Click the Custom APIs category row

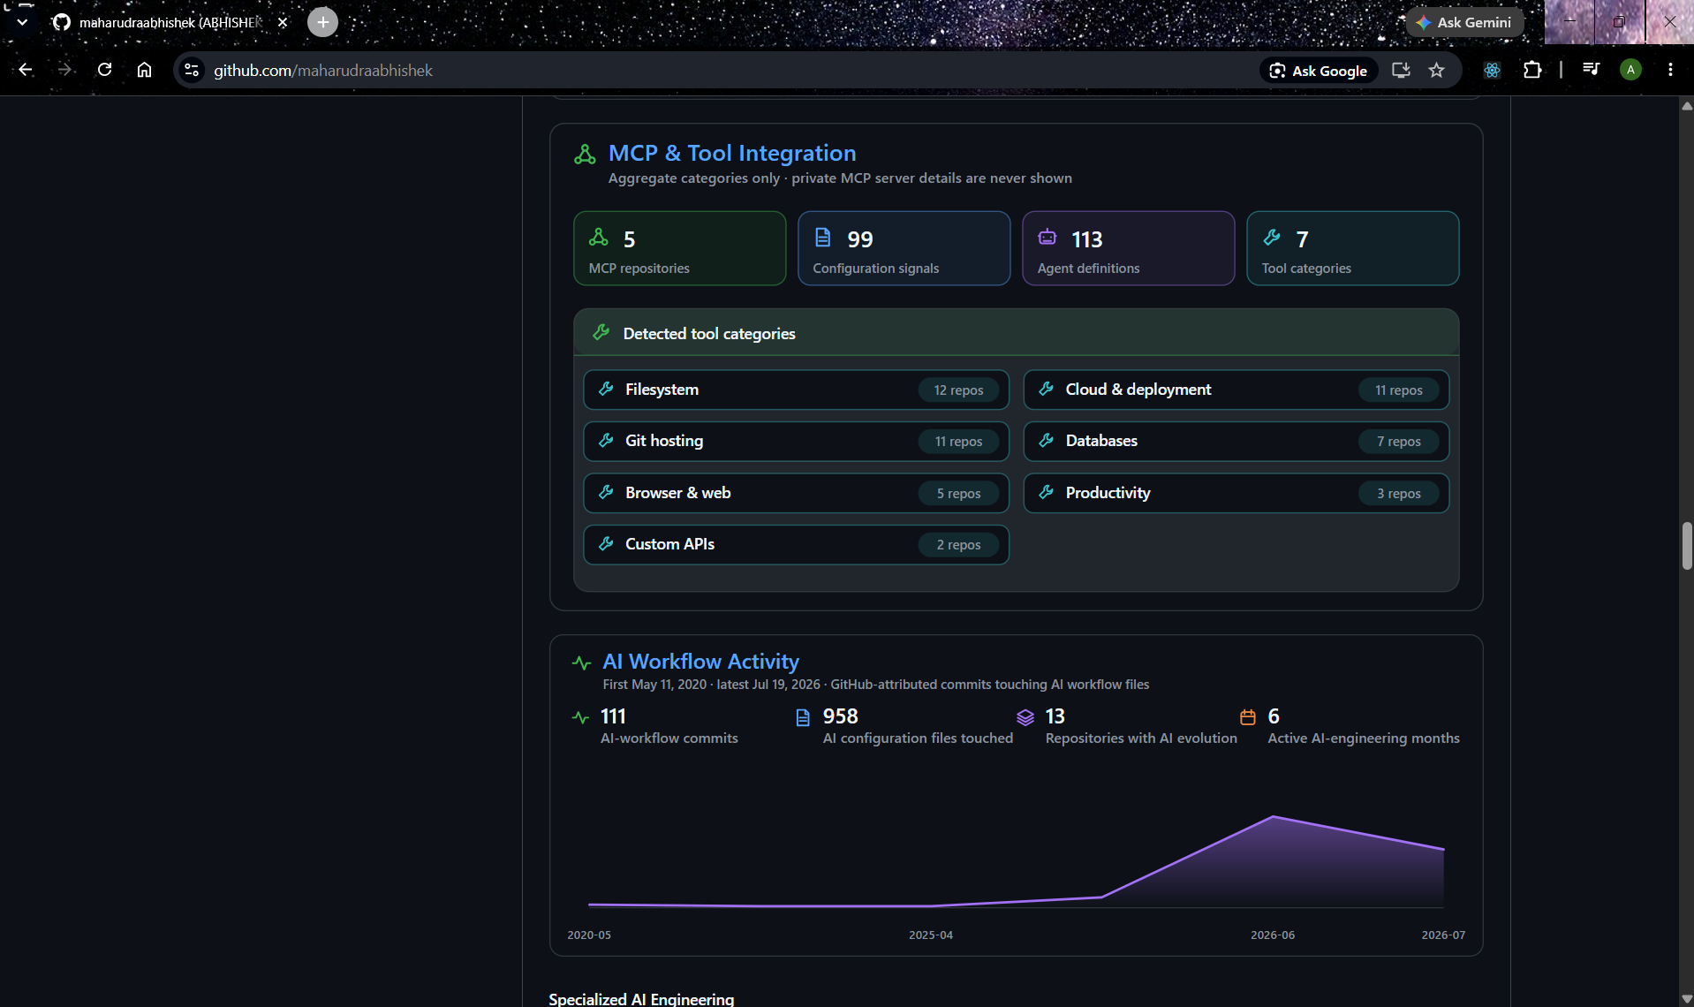coord(796,544)
